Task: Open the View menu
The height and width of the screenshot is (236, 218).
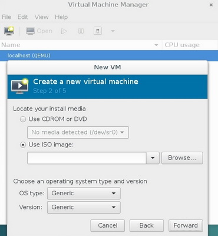Action: pyautogui.click(x=41, y=17)
